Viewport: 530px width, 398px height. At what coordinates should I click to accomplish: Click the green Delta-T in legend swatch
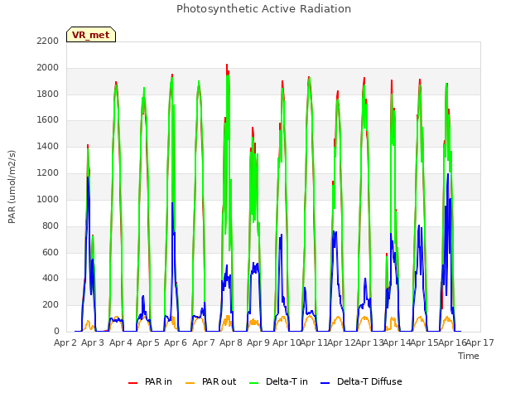tap(254, 383)
